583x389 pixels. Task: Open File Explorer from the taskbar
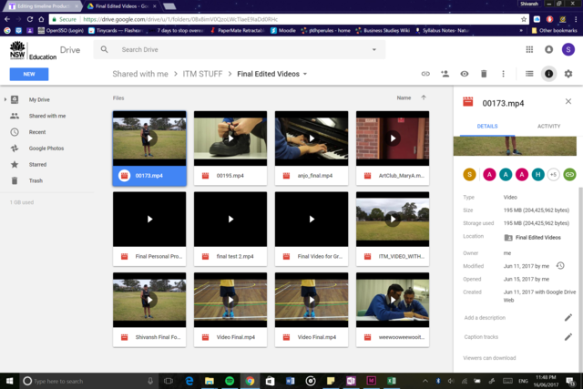tap(210, 381)
